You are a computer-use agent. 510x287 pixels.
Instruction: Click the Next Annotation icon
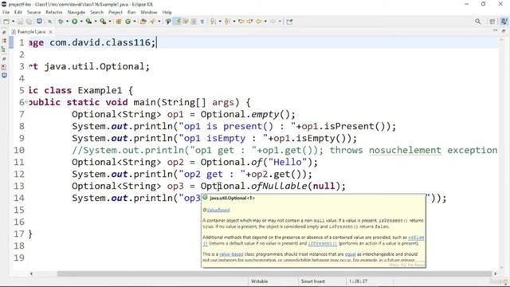[x=213, y=22]
